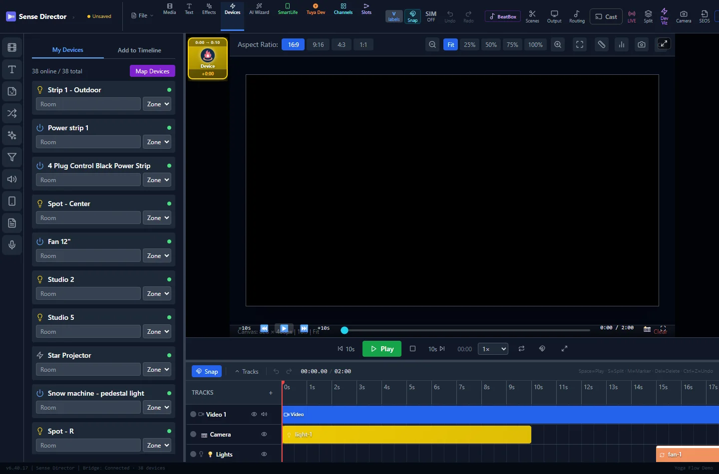Toggle Snap in the top toolbar
The image size is (719, 474).
[x=412, y=16]
